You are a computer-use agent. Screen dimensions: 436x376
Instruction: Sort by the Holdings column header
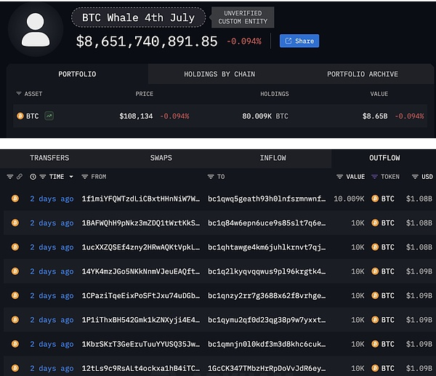275,94
